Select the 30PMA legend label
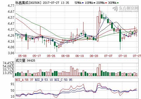Viewport: 141px width, 99px height. pos(112,3)
